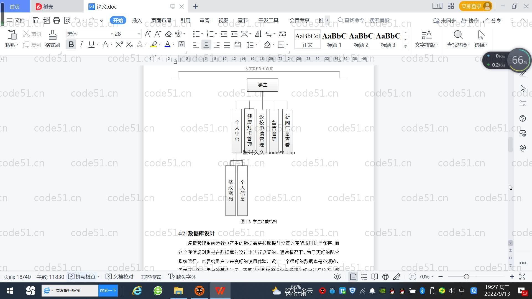532x299 pixels.
Task: Click the zoom slider handle
Action: [x=466, y=277]
